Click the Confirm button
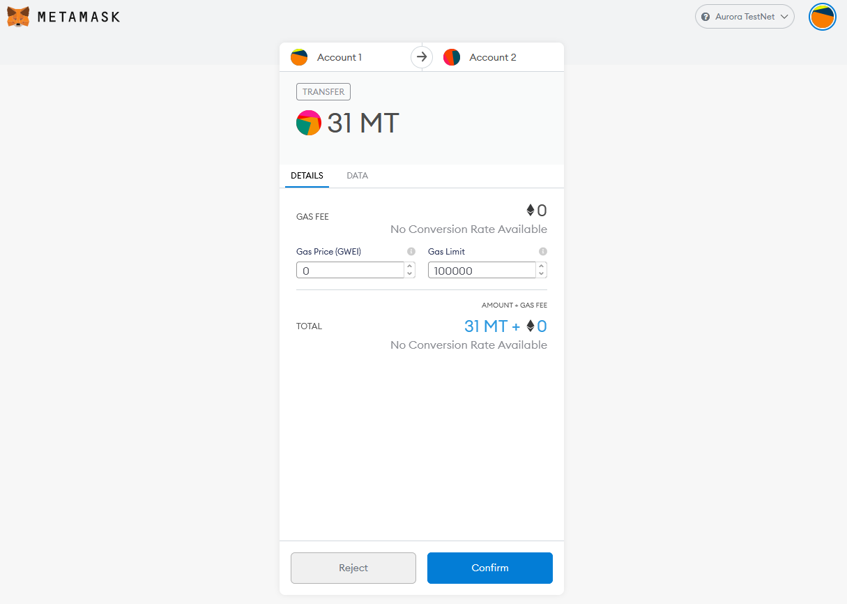 pyautogui.click(x=490, y=568)
